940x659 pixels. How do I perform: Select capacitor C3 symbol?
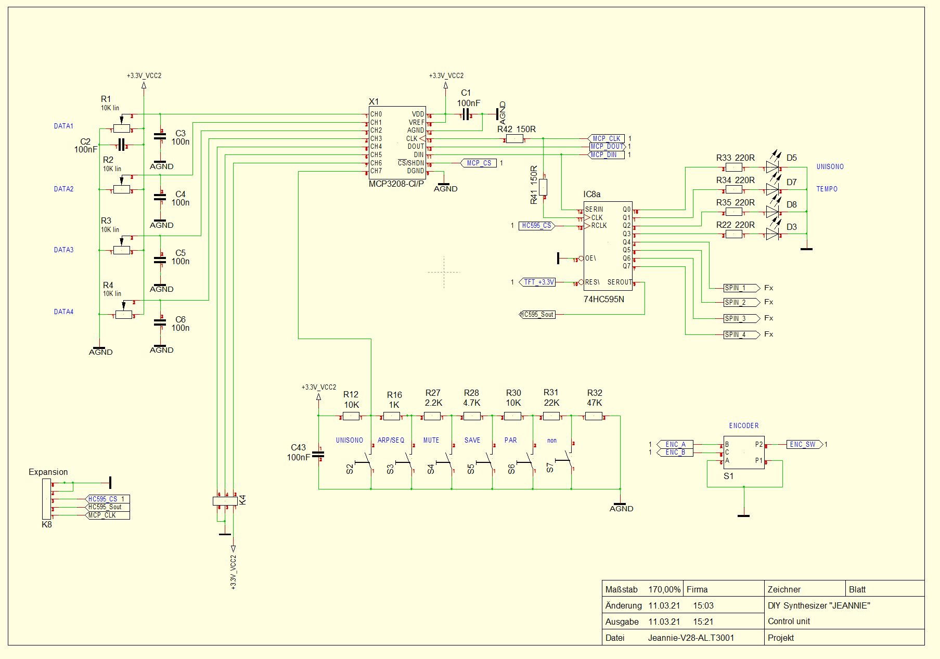160,137
